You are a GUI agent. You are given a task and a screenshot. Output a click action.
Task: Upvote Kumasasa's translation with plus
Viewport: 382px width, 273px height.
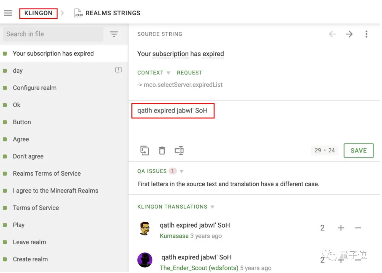[341, 228]
